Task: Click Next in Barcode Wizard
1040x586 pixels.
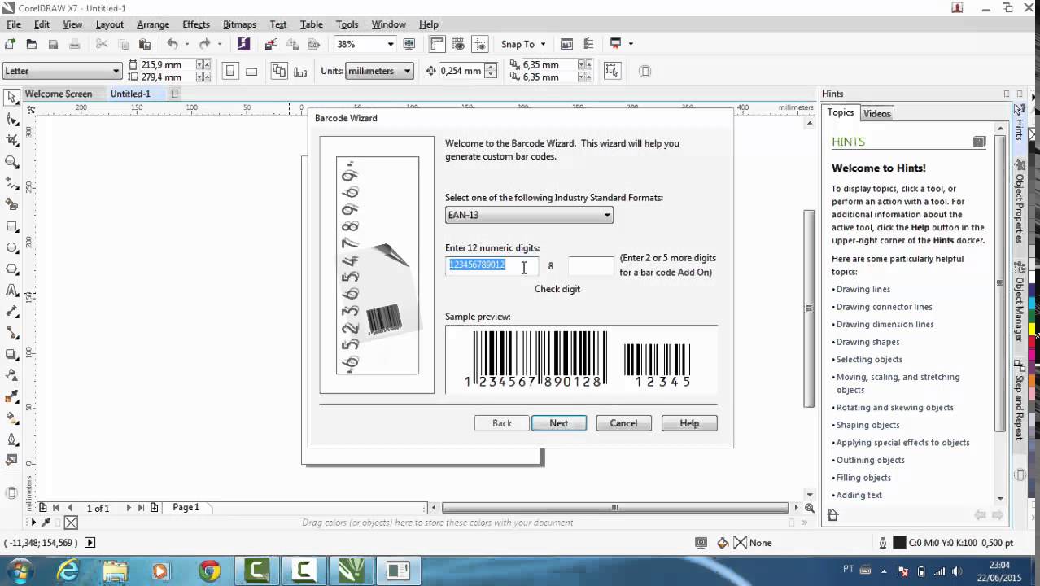Action: pyautogui.click(x=559, y=423)
